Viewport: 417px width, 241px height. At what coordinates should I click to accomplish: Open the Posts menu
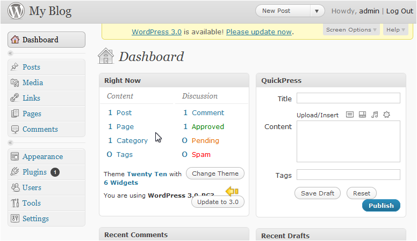pos(47,67)
